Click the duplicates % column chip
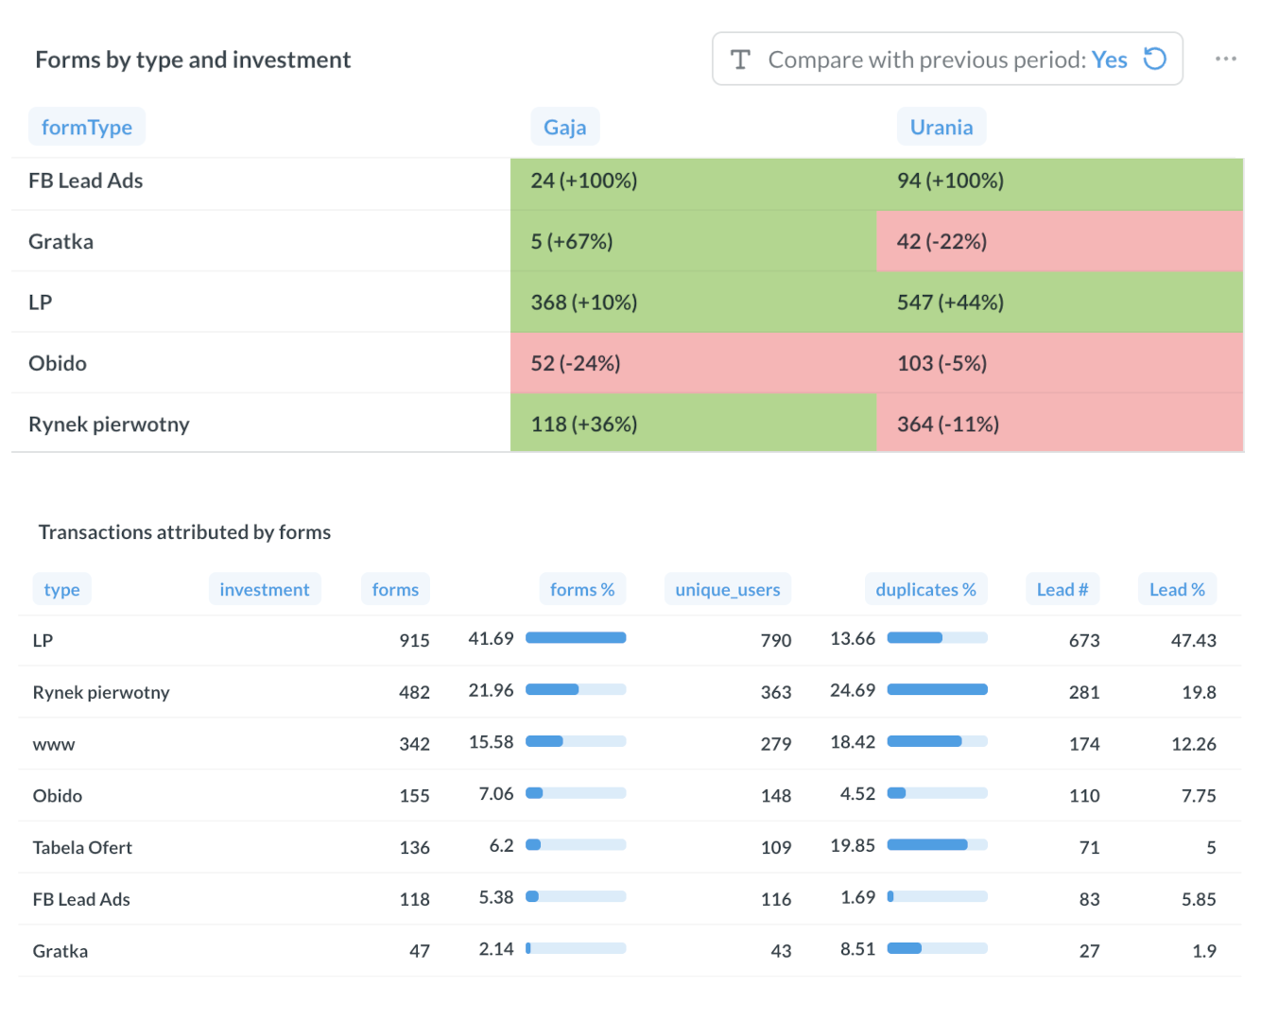This screenshot has width=1261, height=1021. click(x=925, y=589)
